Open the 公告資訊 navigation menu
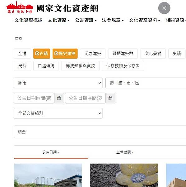The height and width of the screenshot is (187, 186). click(86, 20)
